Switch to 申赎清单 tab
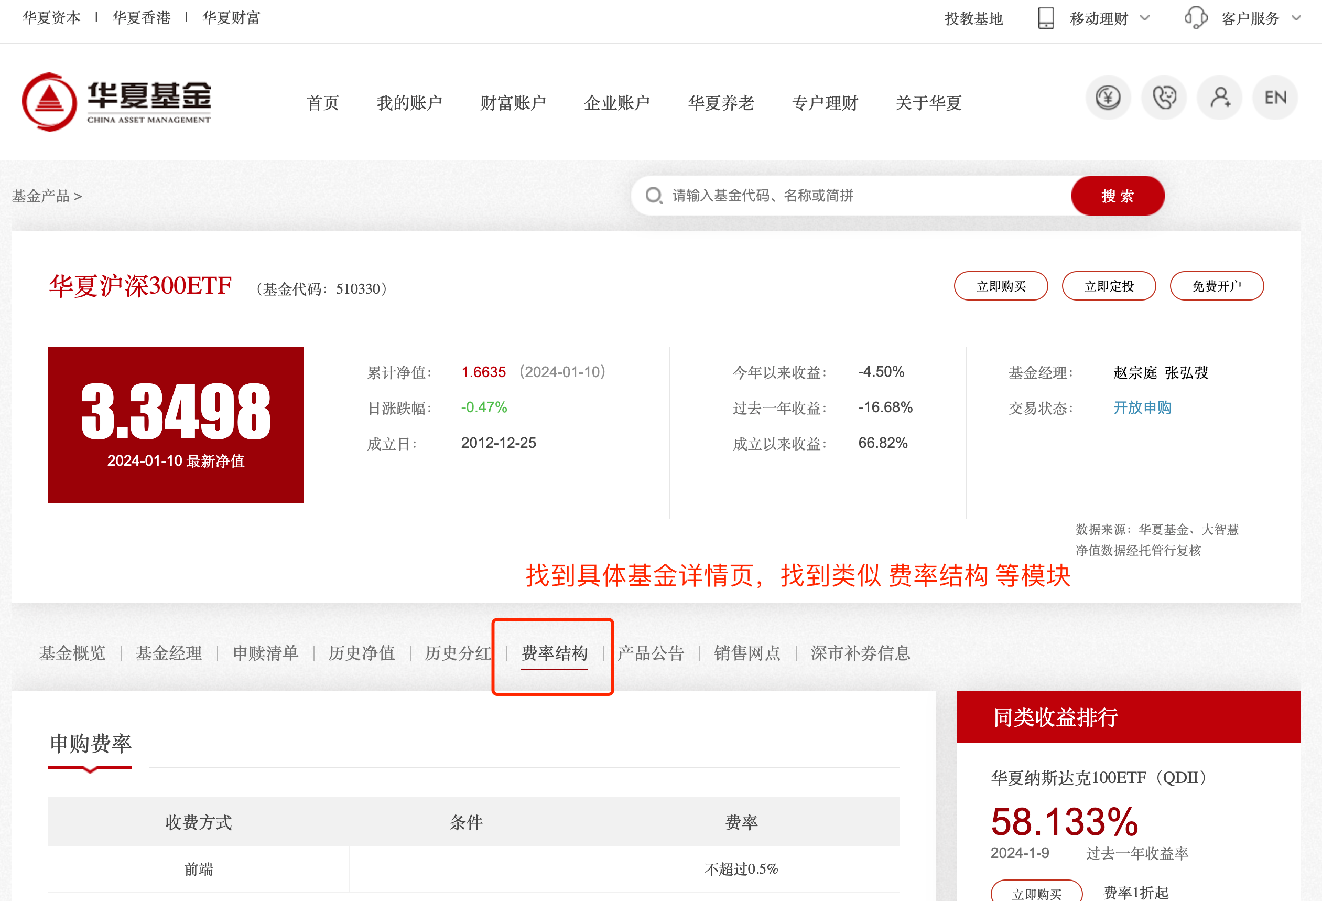 [x=265, y=653]
